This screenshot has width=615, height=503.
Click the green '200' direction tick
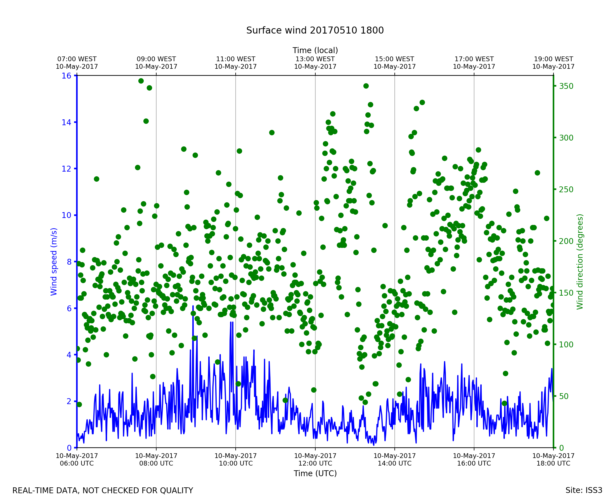[x=566, y=241]
